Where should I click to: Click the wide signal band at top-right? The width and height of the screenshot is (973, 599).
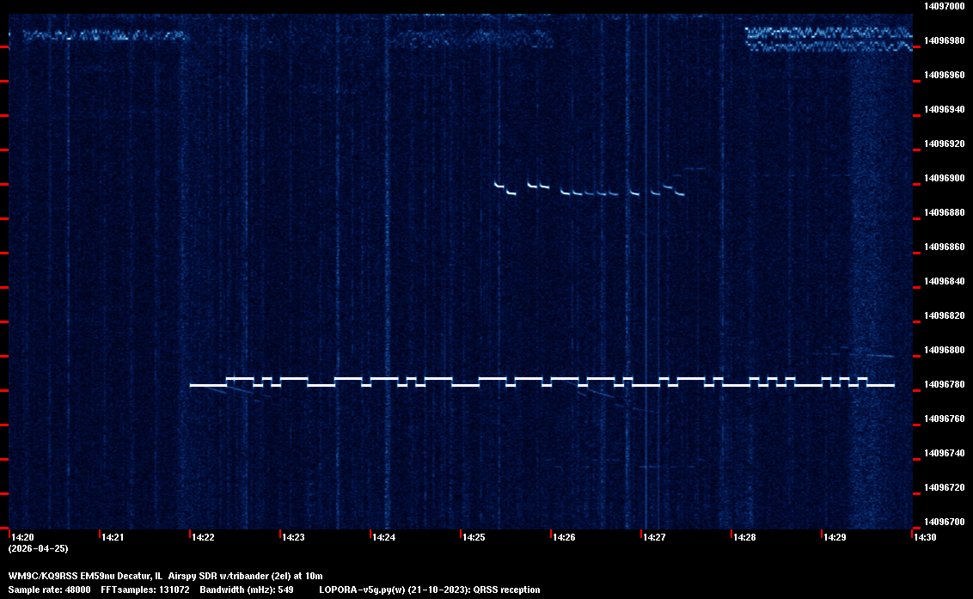(x=828, y=39)
